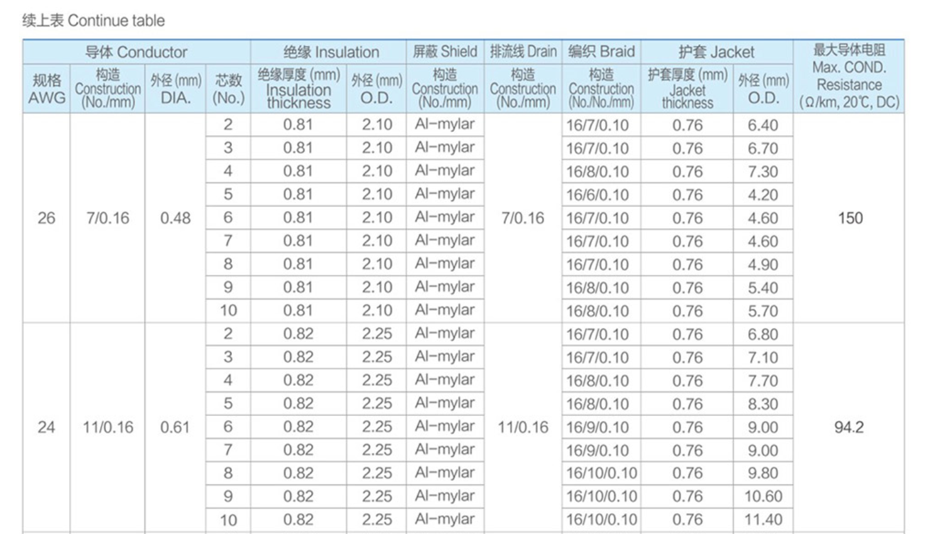
Task: Select the "芯数 (No.)" column header
Action: pyautogui.click(x=228, y=89)
